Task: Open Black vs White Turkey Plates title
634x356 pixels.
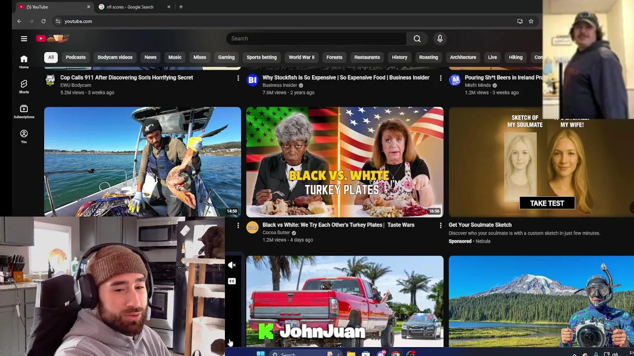Action: [338, 225]
